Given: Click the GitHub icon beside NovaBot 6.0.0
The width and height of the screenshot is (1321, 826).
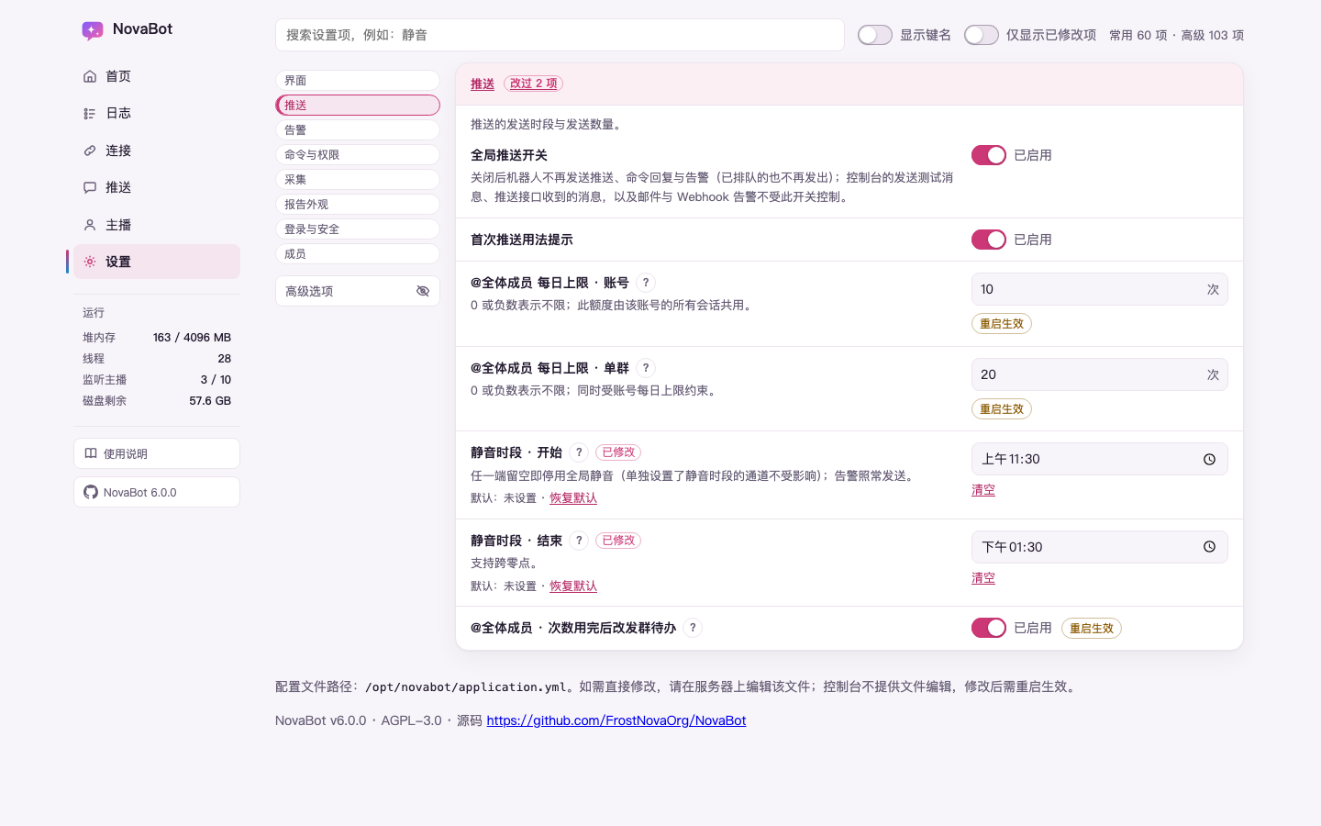Looking at the screenshot, I should (x=91, y=492).
